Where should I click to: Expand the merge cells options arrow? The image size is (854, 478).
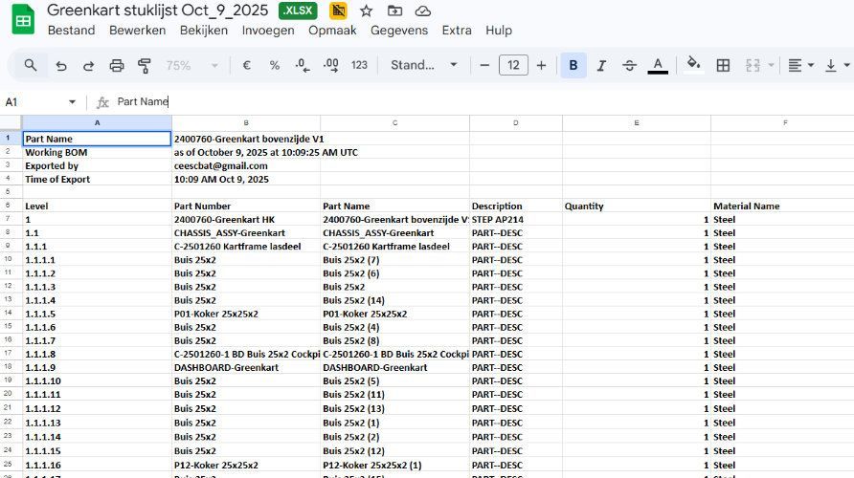[771, 65]
